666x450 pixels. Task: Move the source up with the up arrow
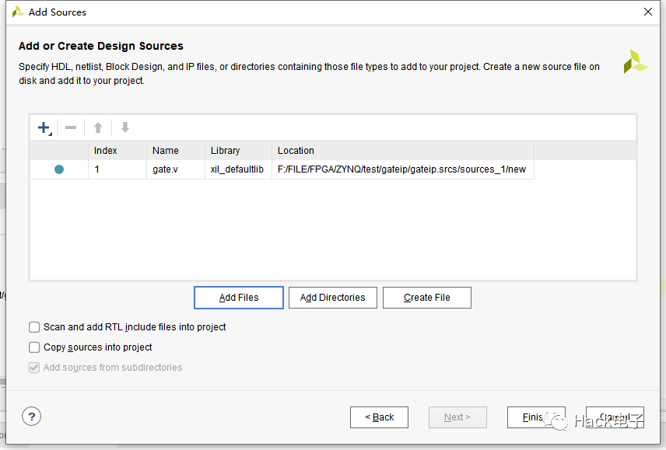tap(98, 127)
